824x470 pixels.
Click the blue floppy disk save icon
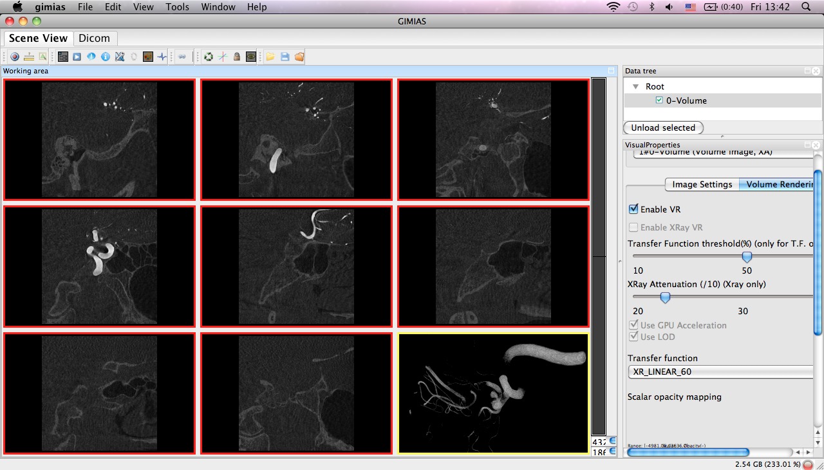point(285,57)
